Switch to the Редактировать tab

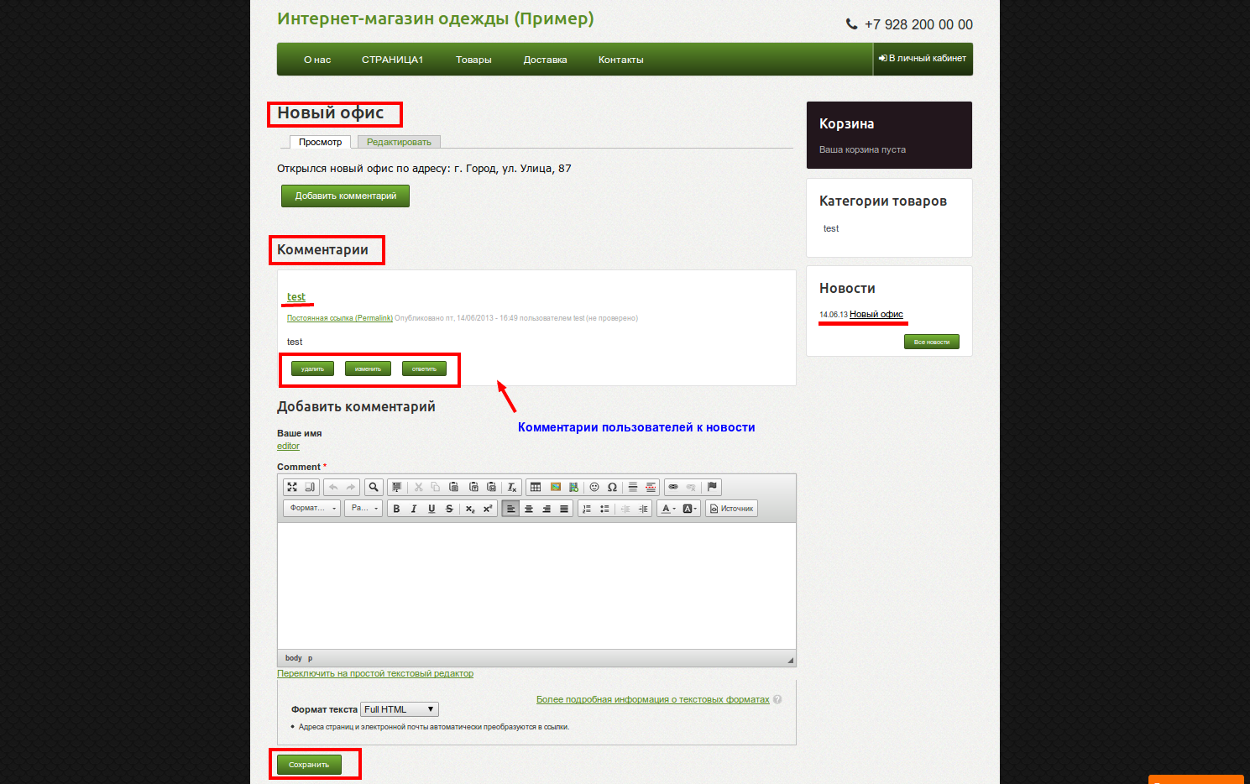pos(399,142)
